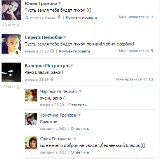Open arrow menu next to Кристина Громова
Viewport: 160px width, 159px height.
80,115
